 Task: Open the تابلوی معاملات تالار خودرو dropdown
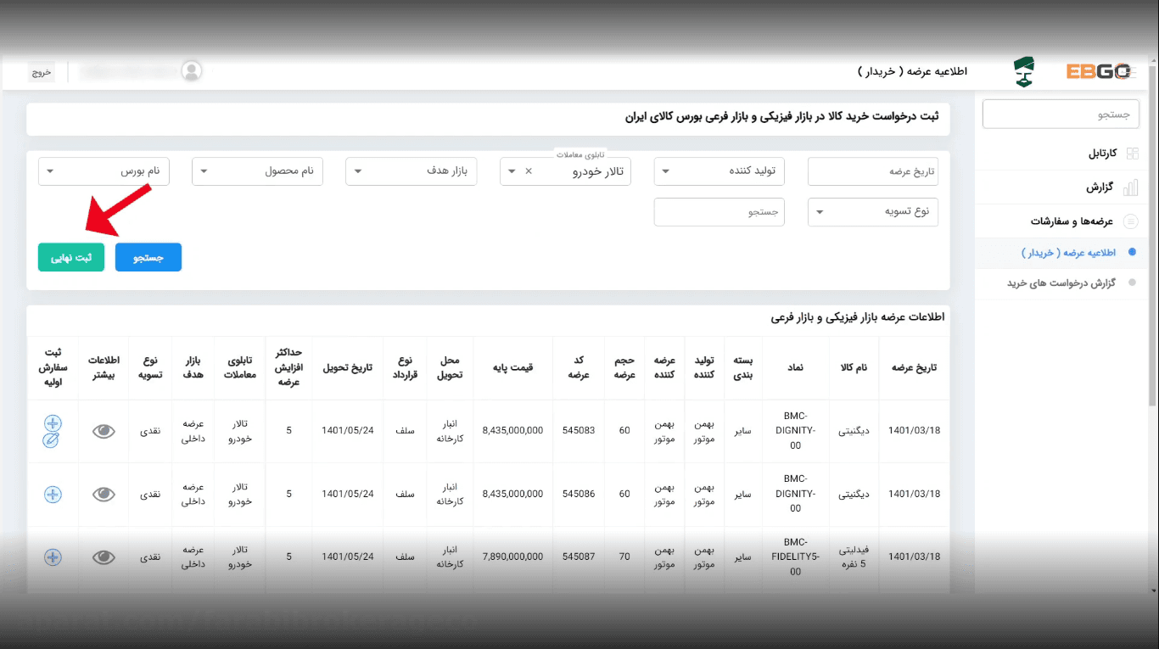point(565,171)
